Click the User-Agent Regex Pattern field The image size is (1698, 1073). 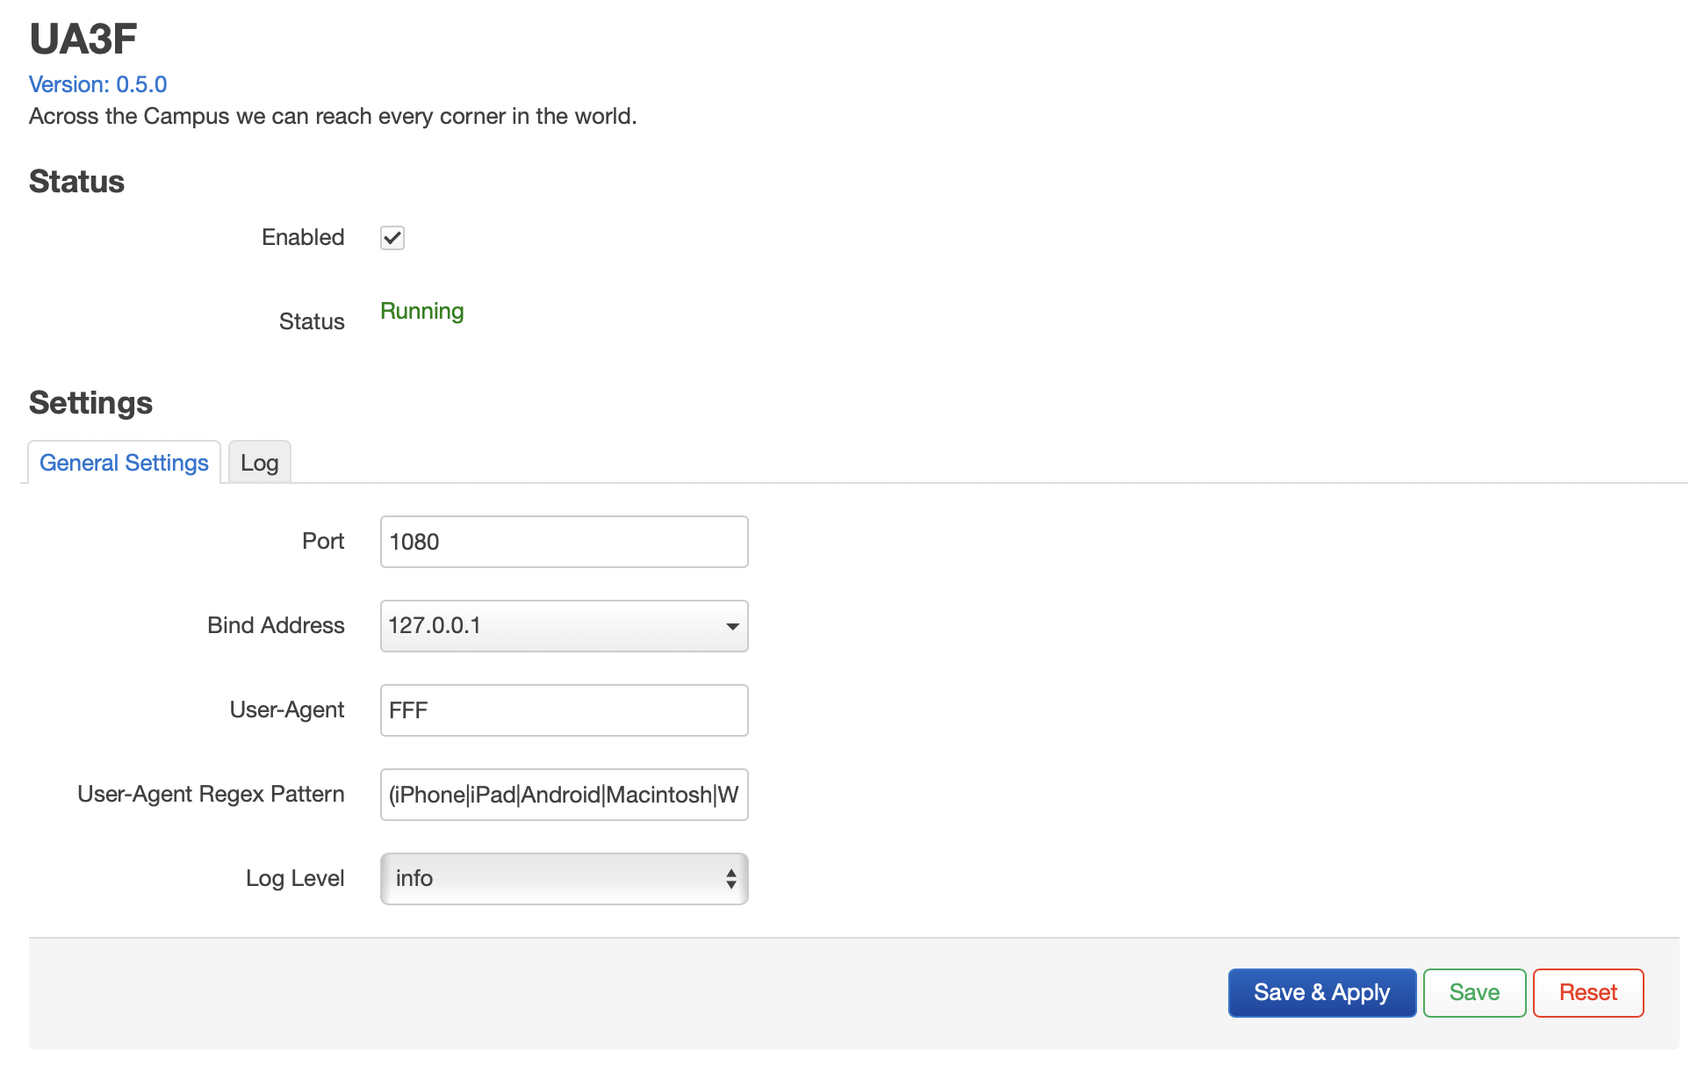point(564,795)
